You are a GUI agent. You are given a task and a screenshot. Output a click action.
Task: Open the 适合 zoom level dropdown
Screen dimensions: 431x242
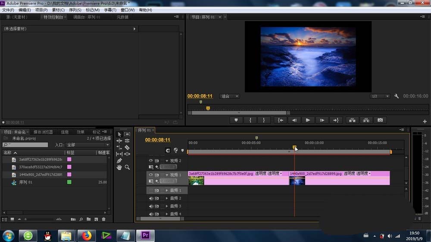(230, 96)
